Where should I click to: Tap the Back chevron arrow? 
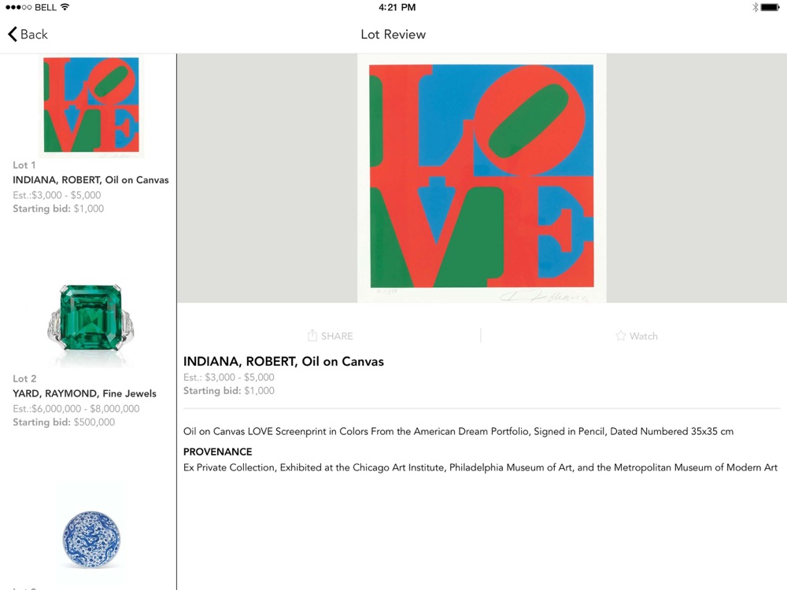click(13, 34)
